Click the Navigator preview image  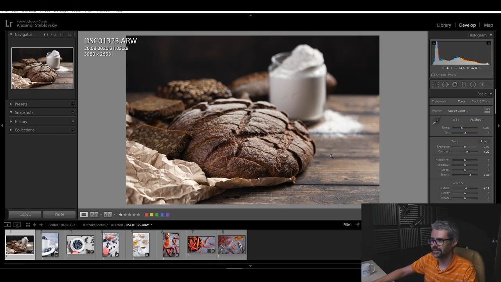point(42,68)
